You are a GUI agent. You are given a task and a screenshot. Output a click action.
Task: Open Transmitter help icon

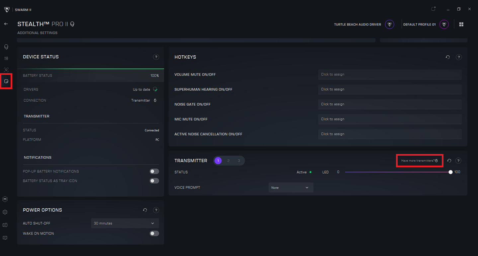(x=458, y=161)
